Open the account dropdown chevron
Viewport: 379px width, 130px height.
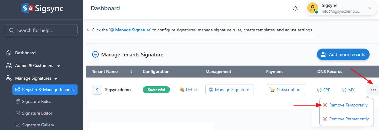point(370,8)
